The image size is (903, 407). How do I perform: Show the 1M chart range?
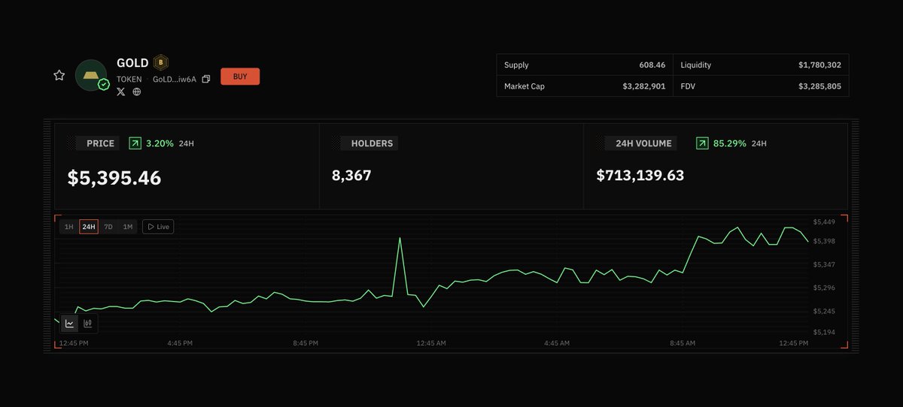(128, 227)
